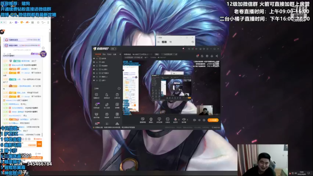The width and height of the screenshot is (313, 176).
Task: Open the history icon in the Calculator window
Action: click(x=192, y=42)
